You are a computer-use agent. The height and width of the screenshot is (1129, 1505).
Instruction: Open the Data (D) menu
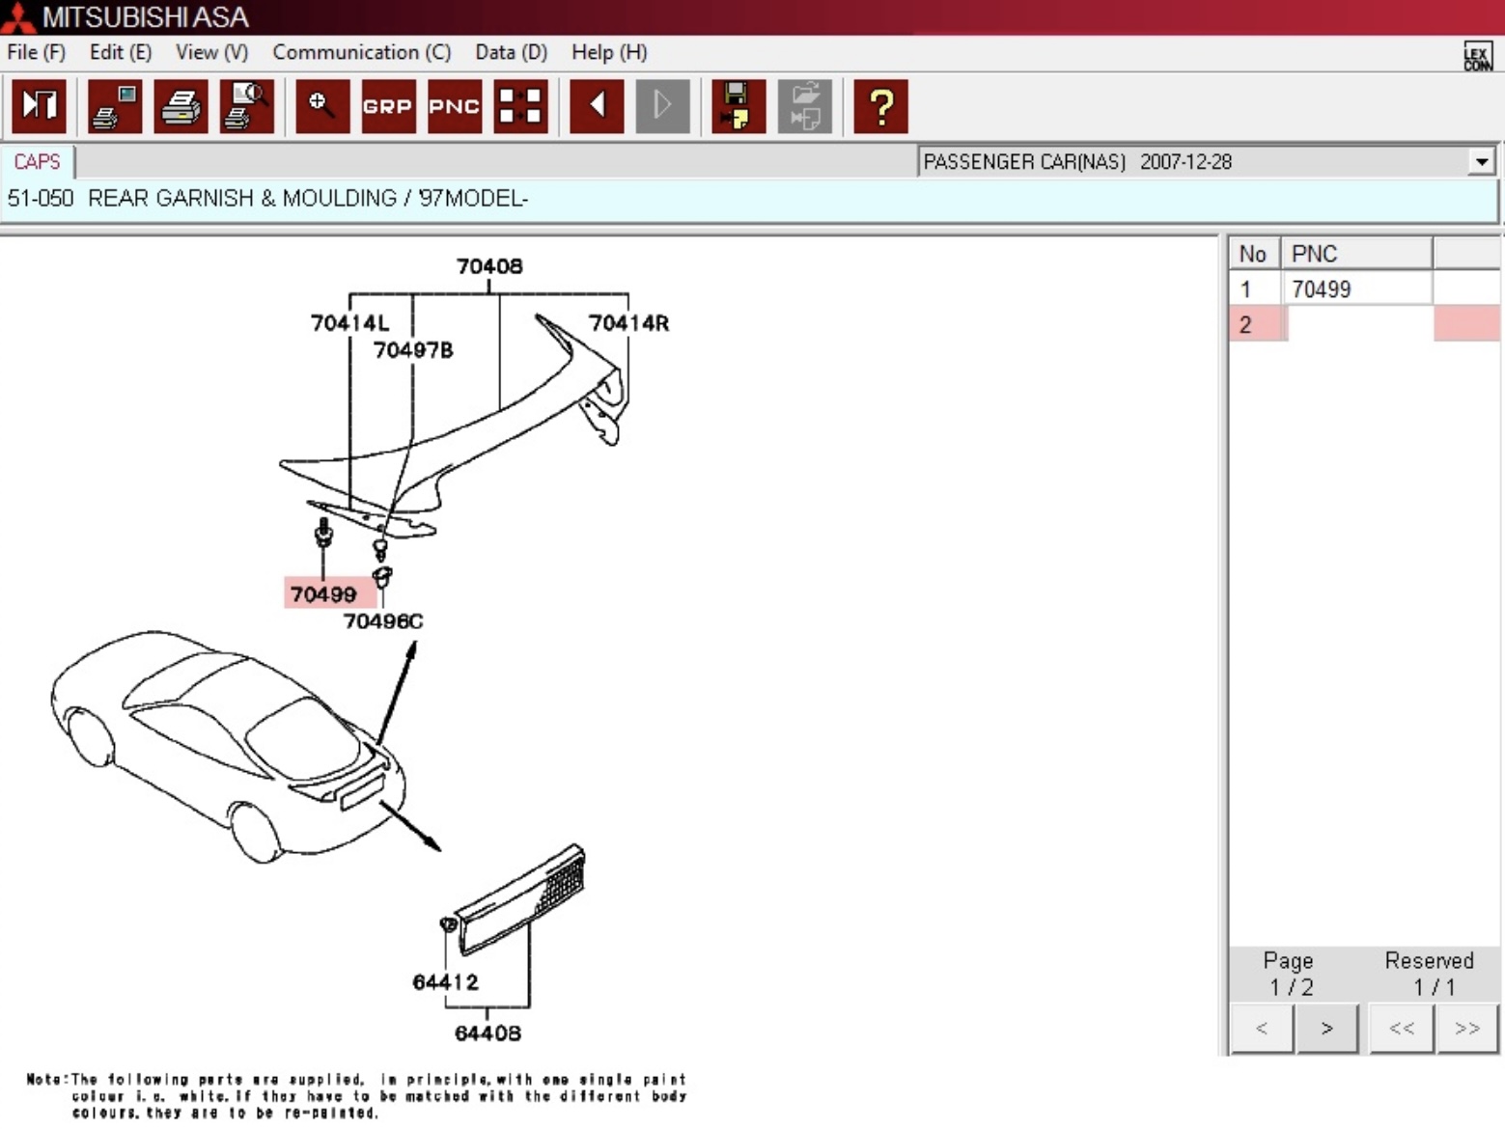(x=511, y=52)
